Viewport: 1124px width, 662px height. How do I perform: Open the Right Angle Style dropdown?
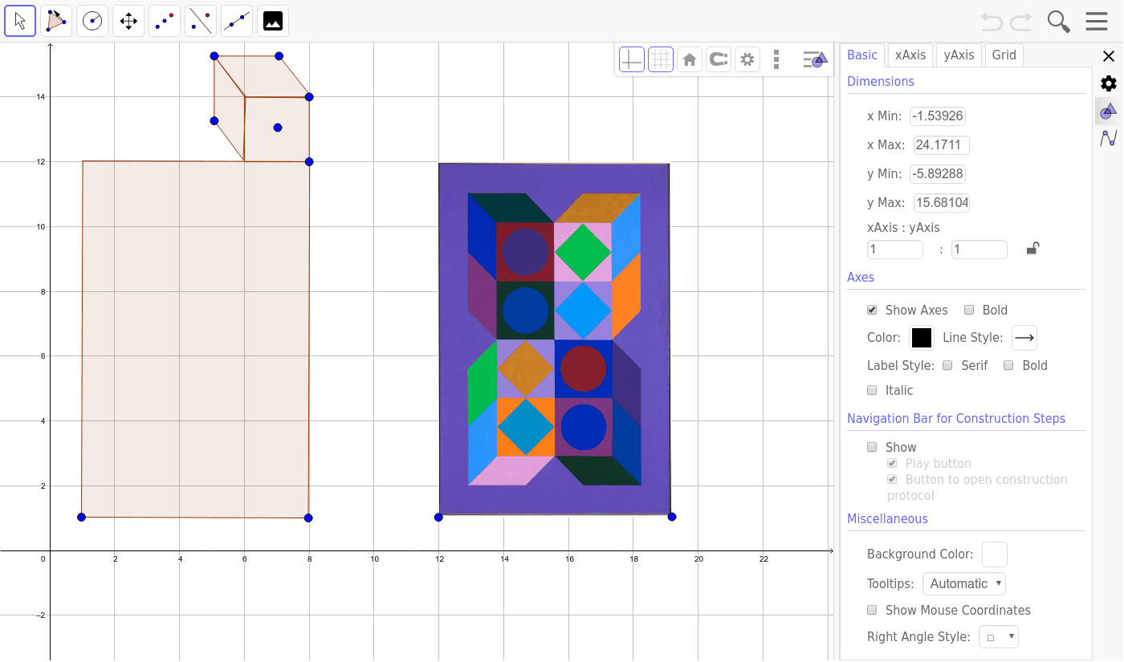click(x=999, y=637)
